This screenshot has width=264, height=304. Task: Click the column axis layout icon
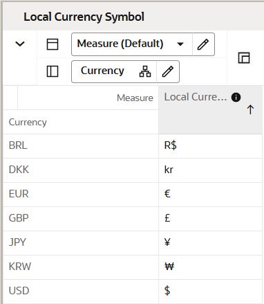click(53, 44)
